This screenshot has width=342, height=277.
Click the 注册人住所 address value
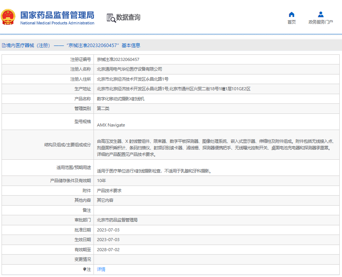(133, 79)
